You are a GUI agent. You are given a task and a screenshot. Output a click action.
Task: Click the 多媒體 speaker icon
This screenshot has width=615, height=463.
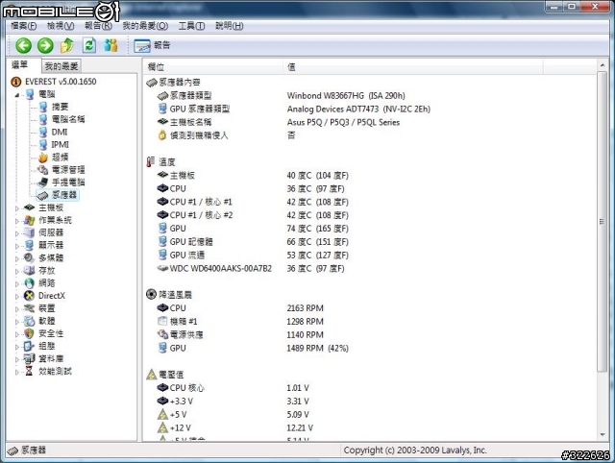coord(29,258)
